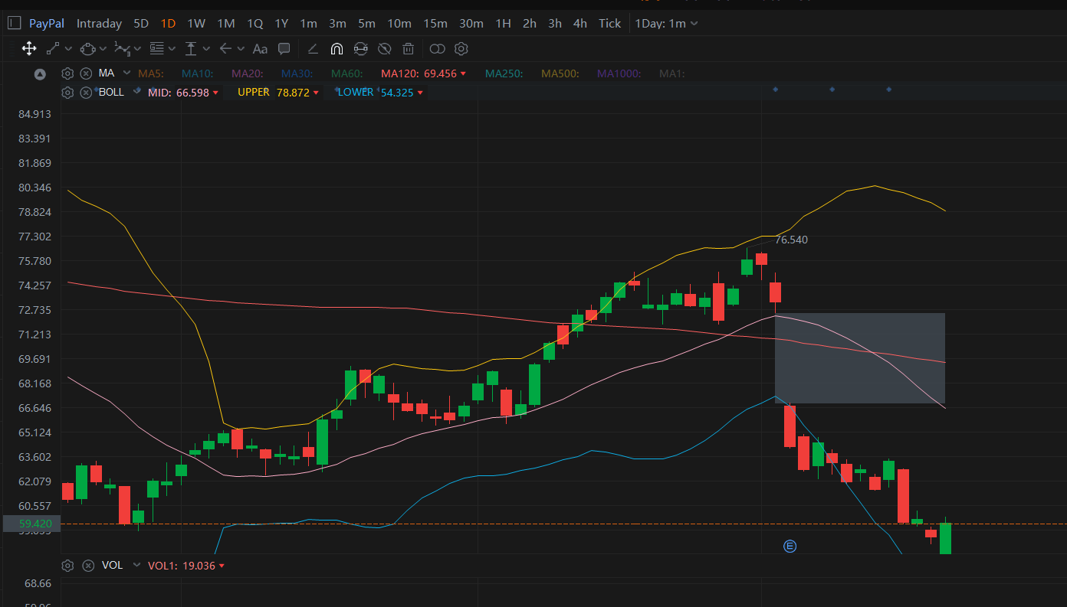Open the MA indicator dropdown

click(x=125, y=73)
